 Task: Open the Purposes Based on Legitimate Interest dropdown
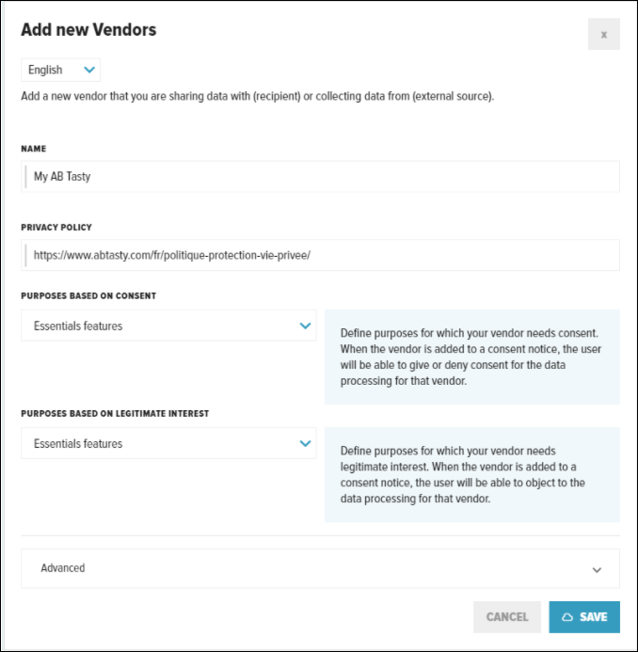pos(167,443)
